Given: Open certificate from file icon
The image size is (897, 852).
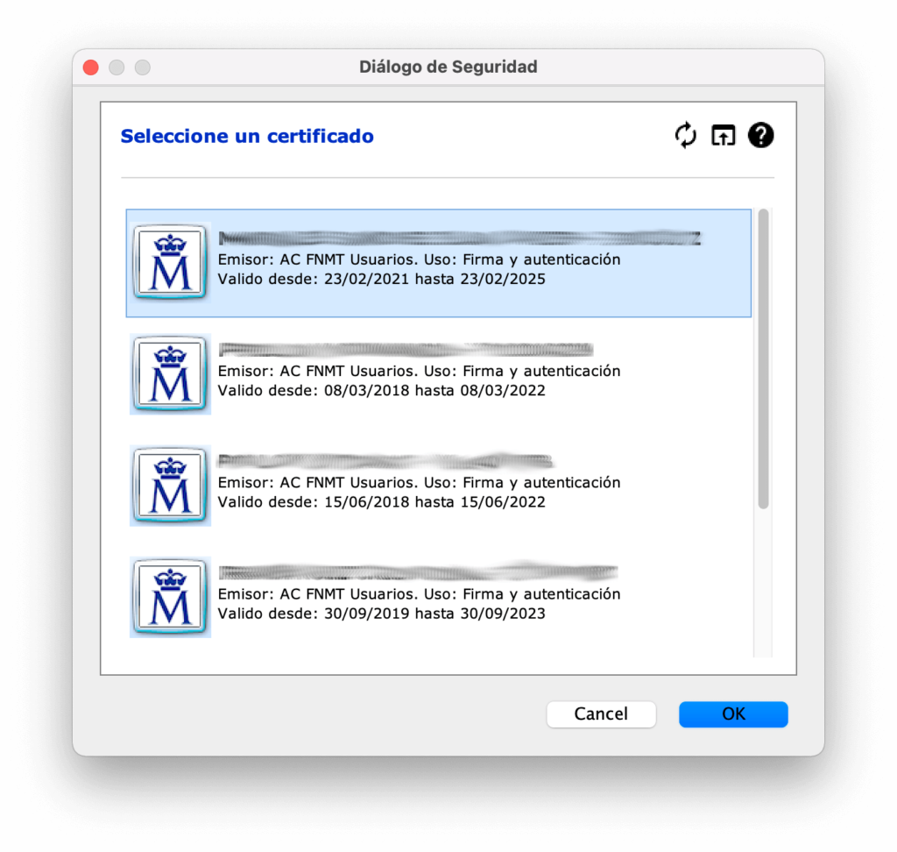Looking at the screenshot, I should coord(723,136).
